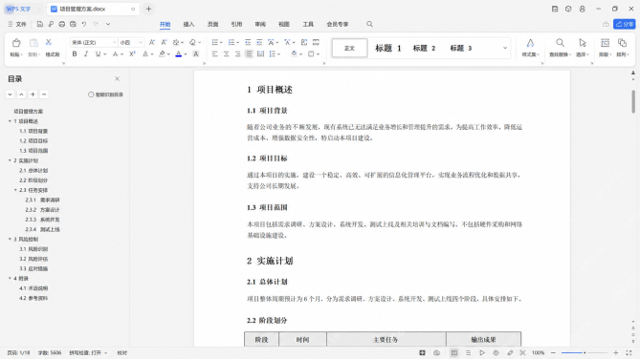Screen dimensions: 640x359
Task: Apply the 标题 2 style
Action: tap(424, 48)
